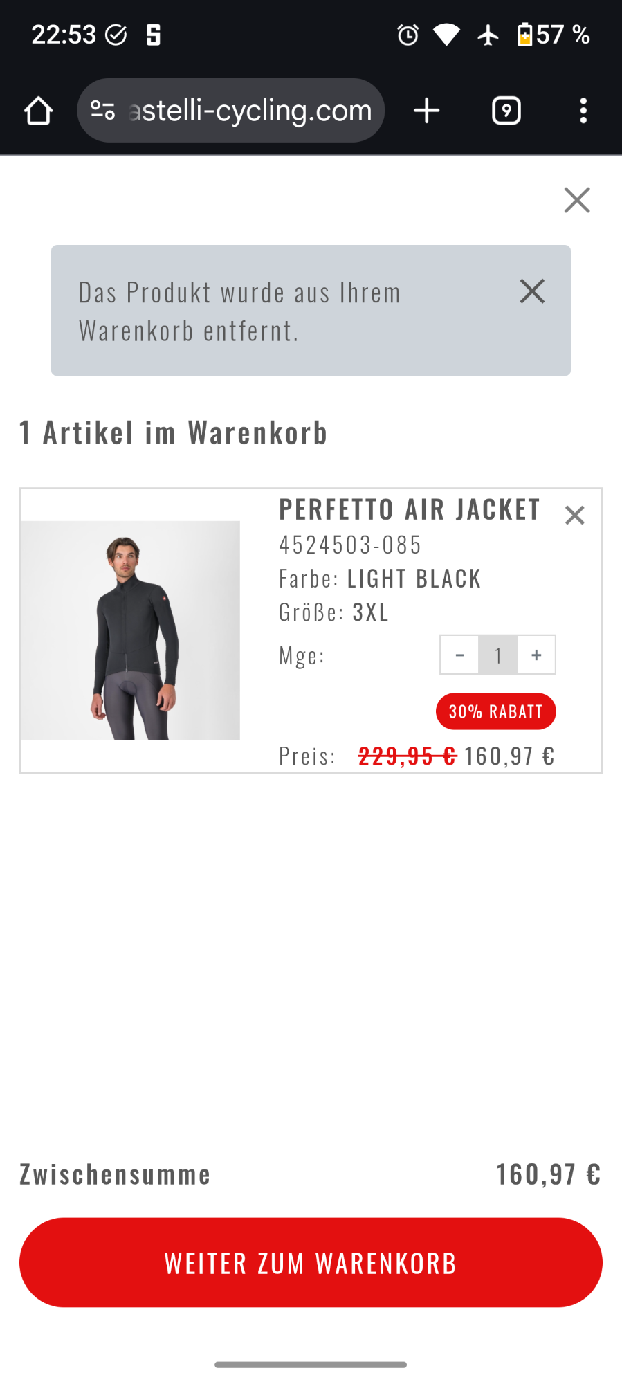Tap the alarm icon in status bar
The height and width of the screenshot is (1384, 622).
coord(408,35)
